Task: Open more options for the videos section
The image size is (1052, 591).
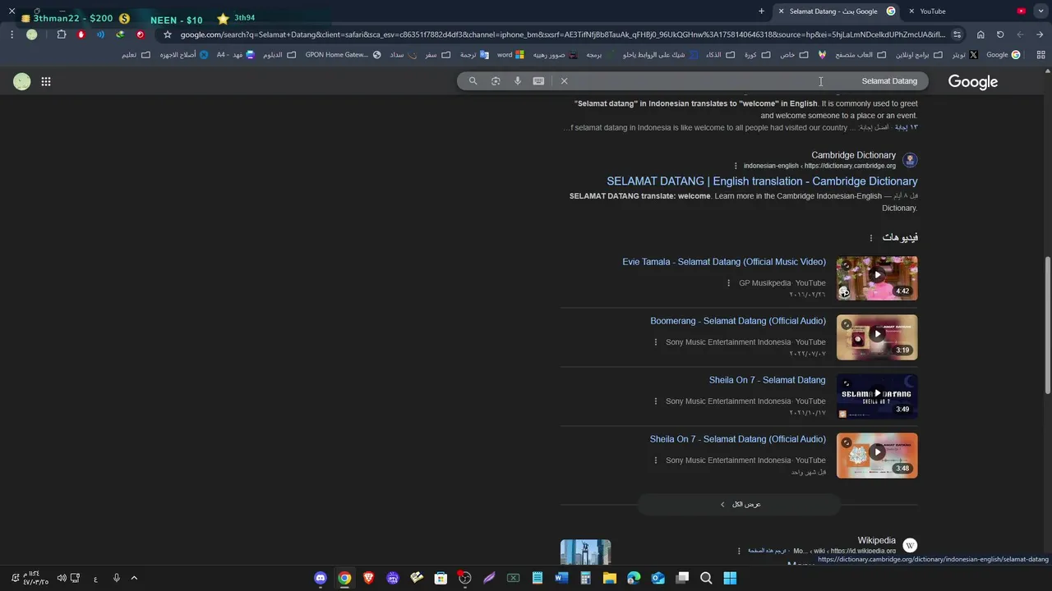Action: pyautogui.click(x=871, y=238)
